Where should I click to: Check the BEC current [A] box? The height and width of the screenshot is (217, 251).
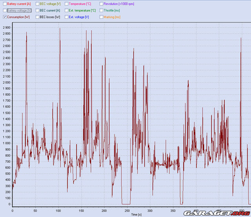click(x=37, y=10)
